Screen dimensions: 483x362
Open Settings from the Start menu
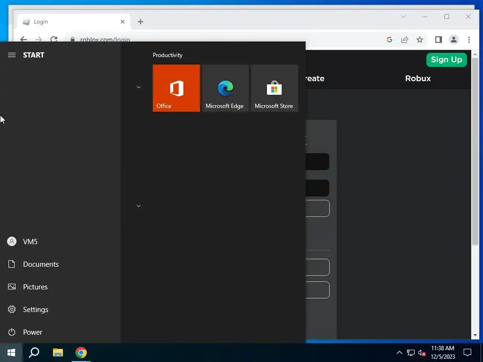point(60,309)
